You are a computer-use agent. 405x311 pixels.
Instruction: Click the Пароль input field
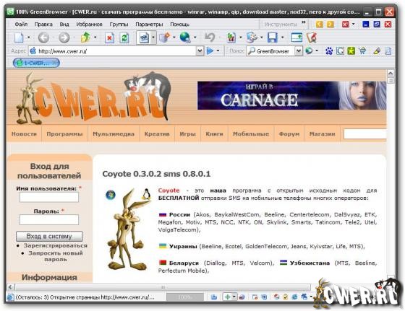coord(49,220)
